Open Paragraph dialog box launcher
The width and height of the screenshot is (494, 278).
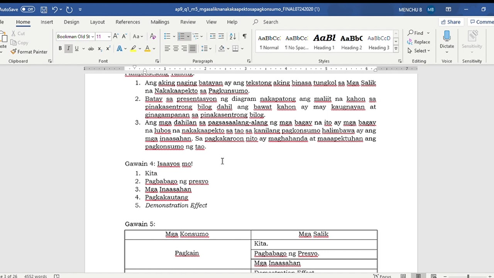[249, 61]
